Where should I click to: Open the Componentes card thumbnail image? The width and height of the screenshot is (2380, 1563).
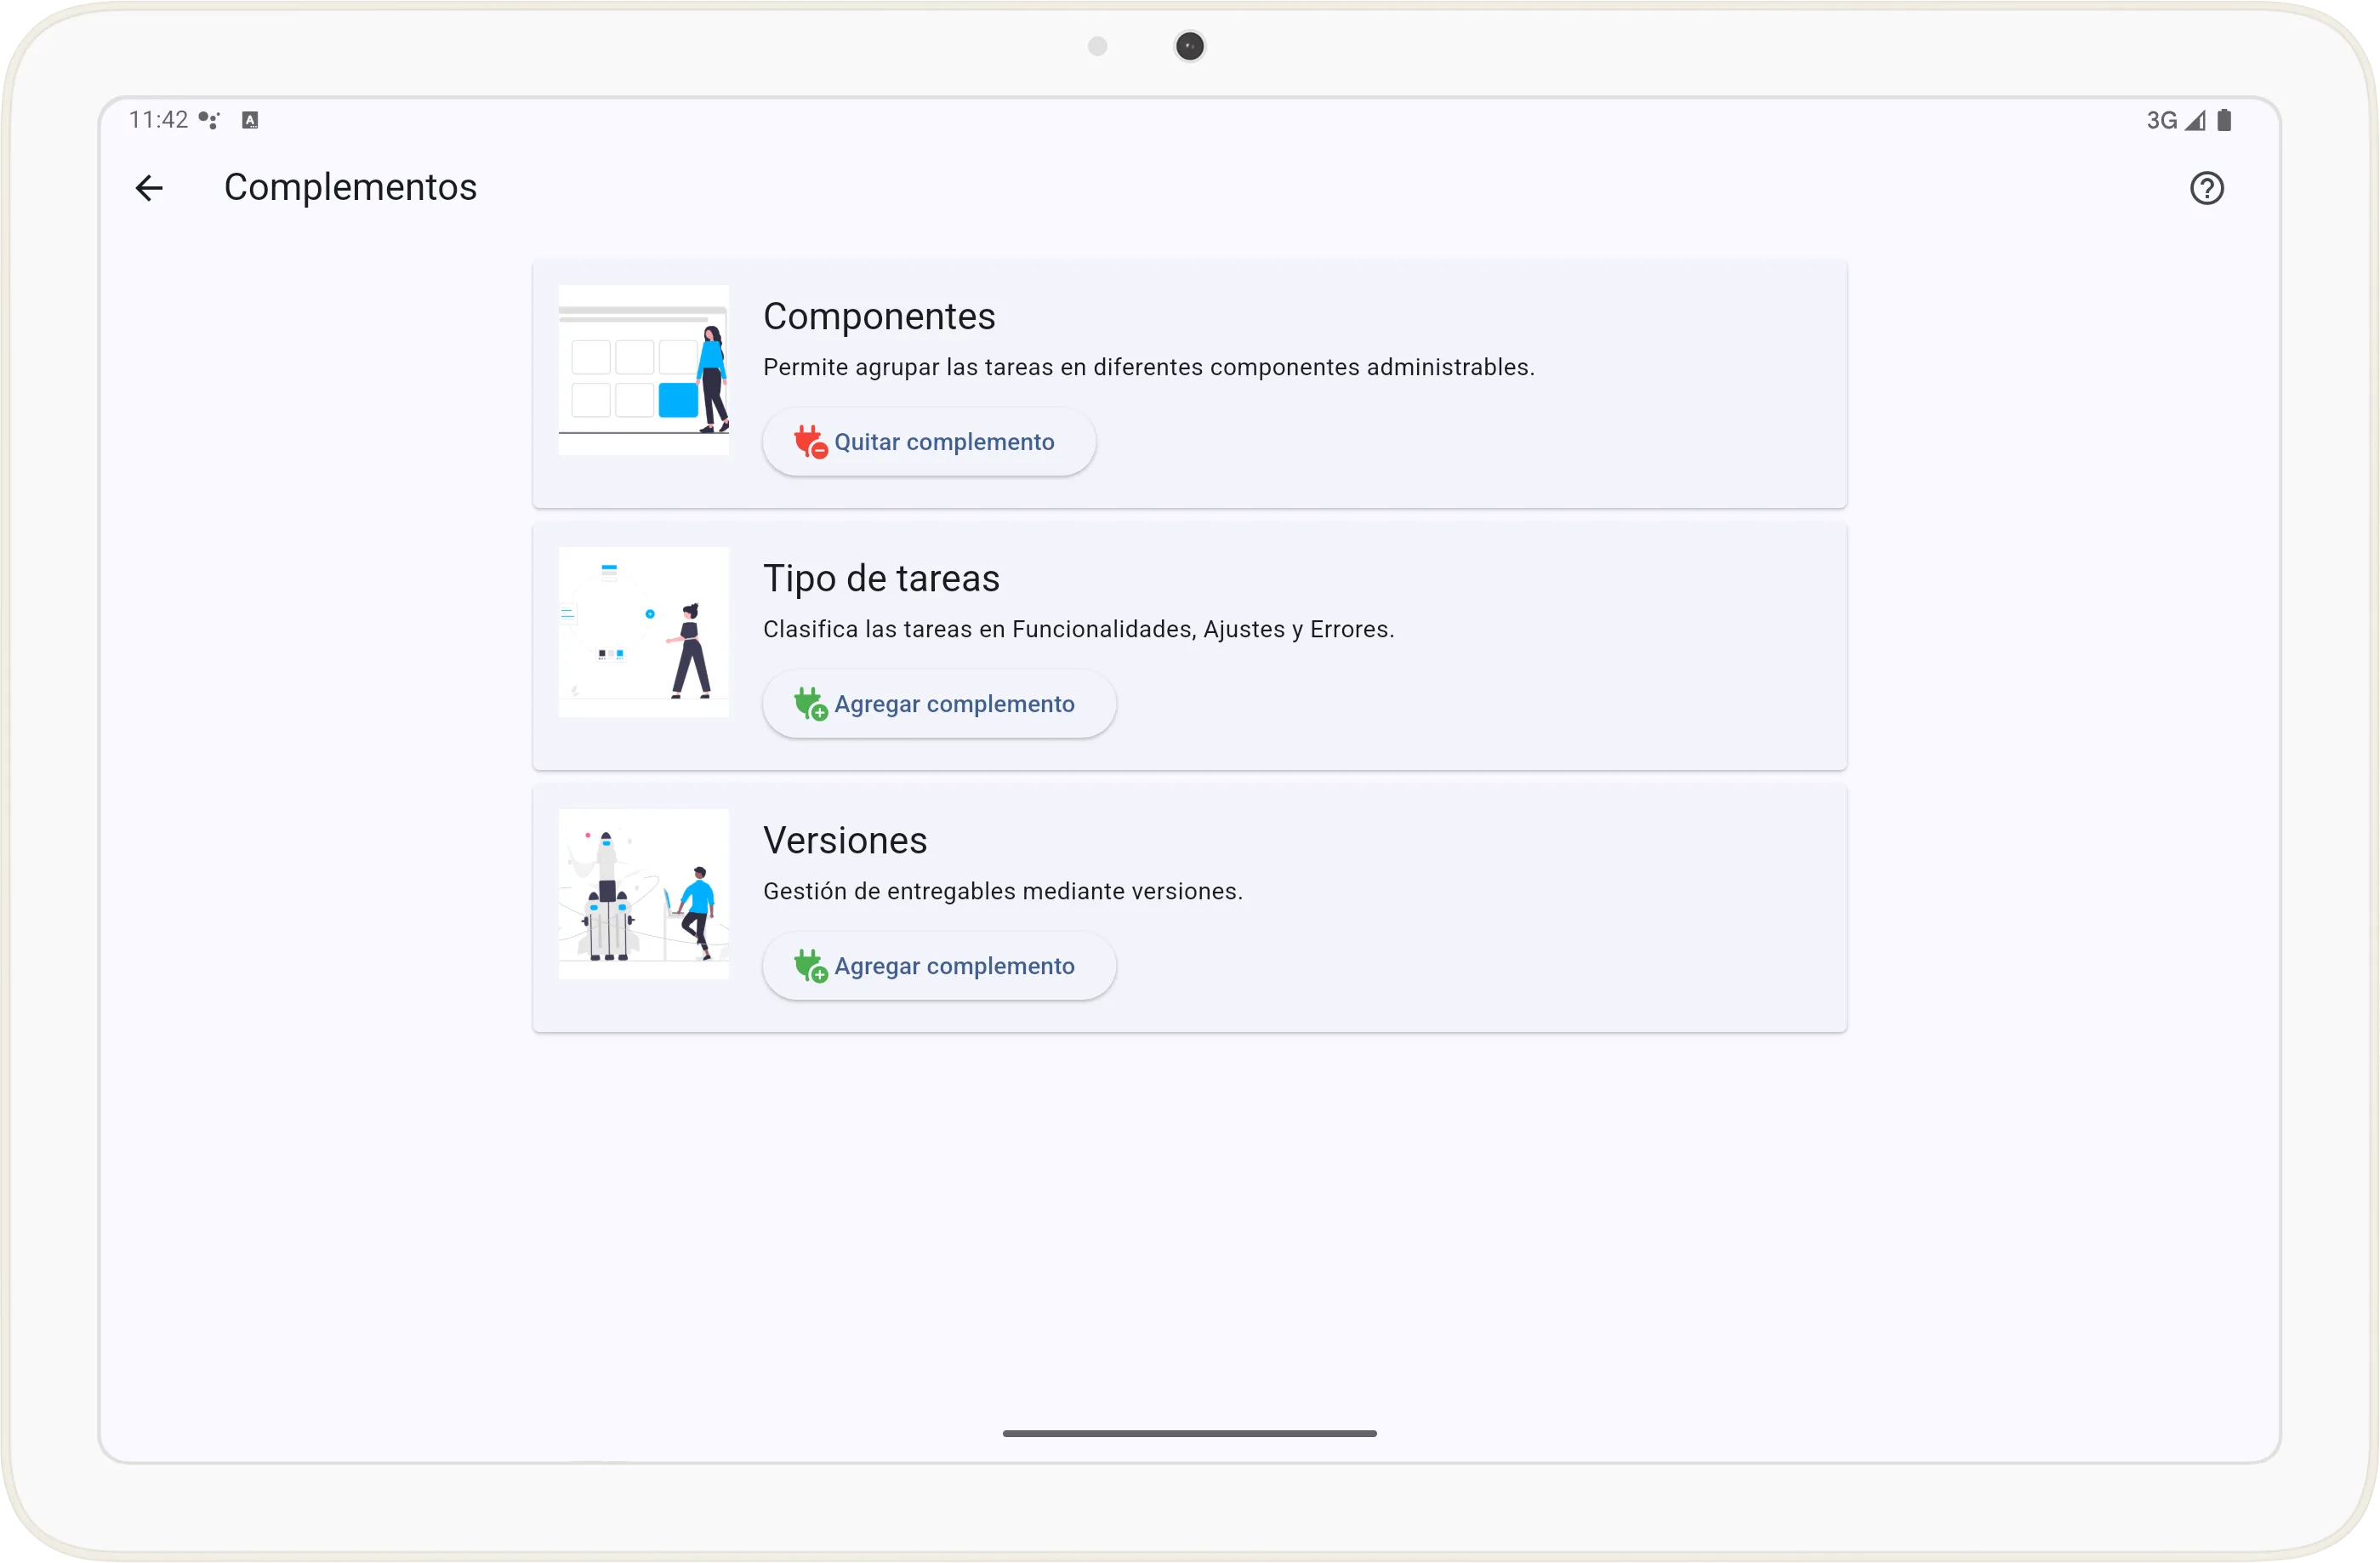[x=643, y=369]
